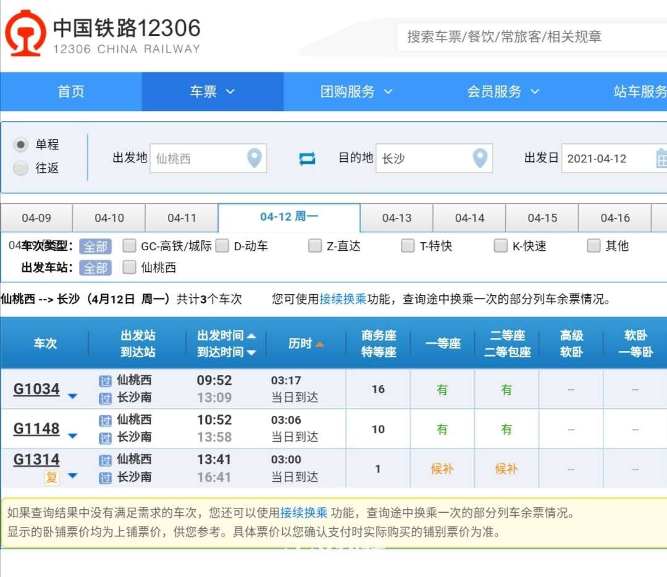The height and width of the screenshot is (577, 667).
Task: Click G1314 二等座 候补 link
Action: pos(506,469)
